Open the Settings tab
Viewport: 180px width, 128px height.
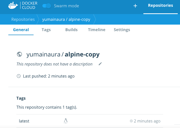[122, 30]
